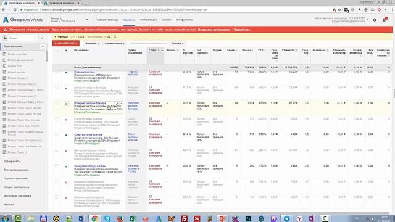The image size is (395, 222).
Task: Click the sidebar campaign search field
Action: point(23,38)
